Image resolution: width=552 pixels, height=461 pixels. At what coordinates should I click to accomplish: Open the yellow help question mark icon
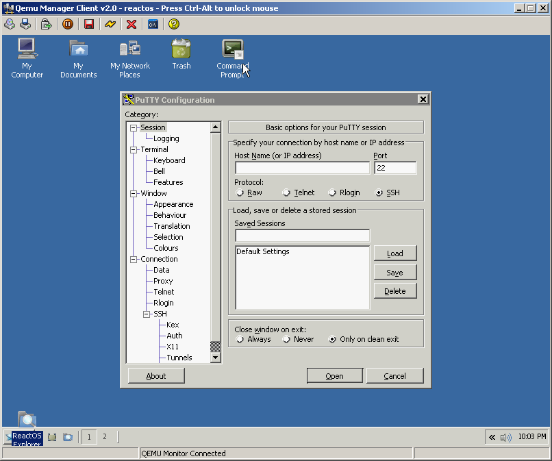(x=174, y=24)
